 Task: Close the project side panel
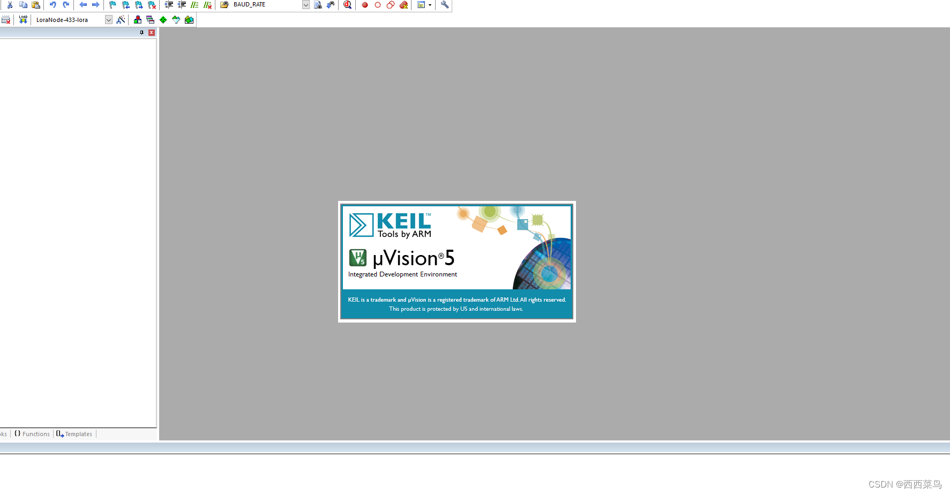pos(152,33)
